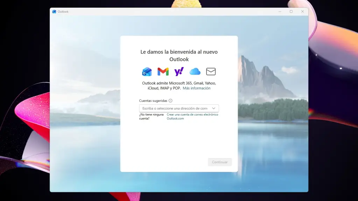Click the Outlook logo in the welcome dialog

[147, 72]
